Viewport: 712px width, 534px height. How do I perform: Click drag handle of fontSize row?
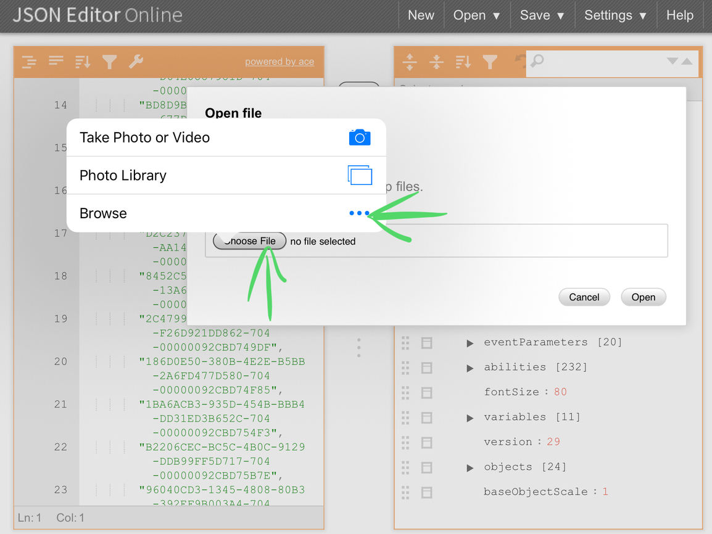pyautogui.click(x=405, y=393)
